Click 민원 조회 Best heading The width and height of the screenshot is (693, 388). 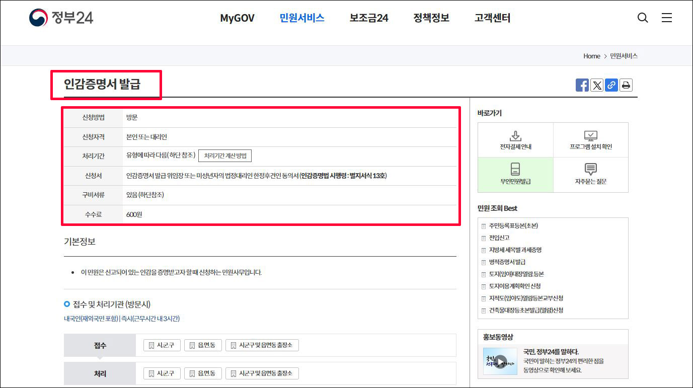click(x=497, y=208)
